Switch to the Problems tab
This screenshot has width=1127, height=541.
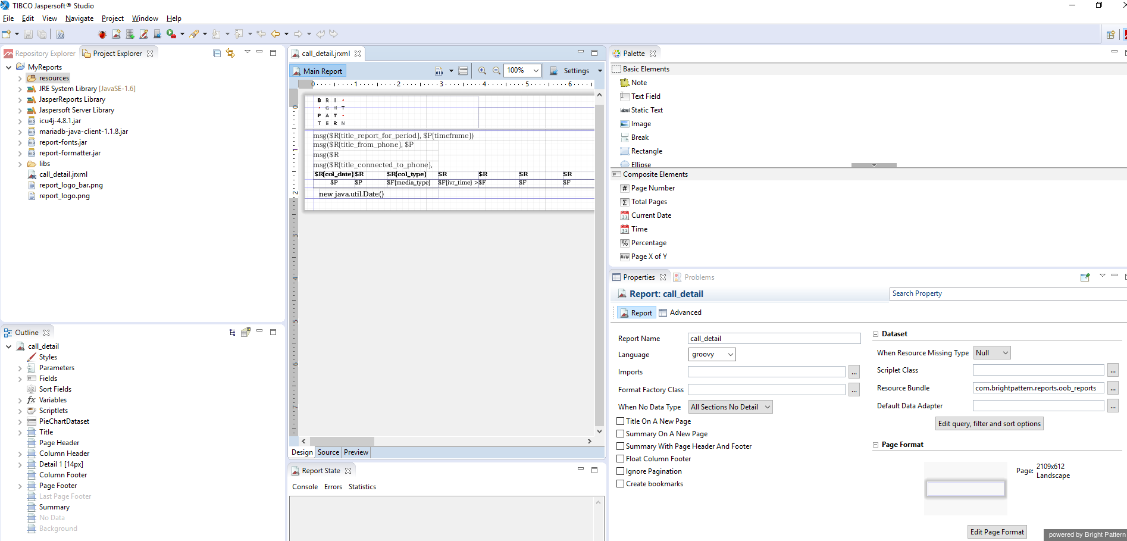[x=694, y=277]
